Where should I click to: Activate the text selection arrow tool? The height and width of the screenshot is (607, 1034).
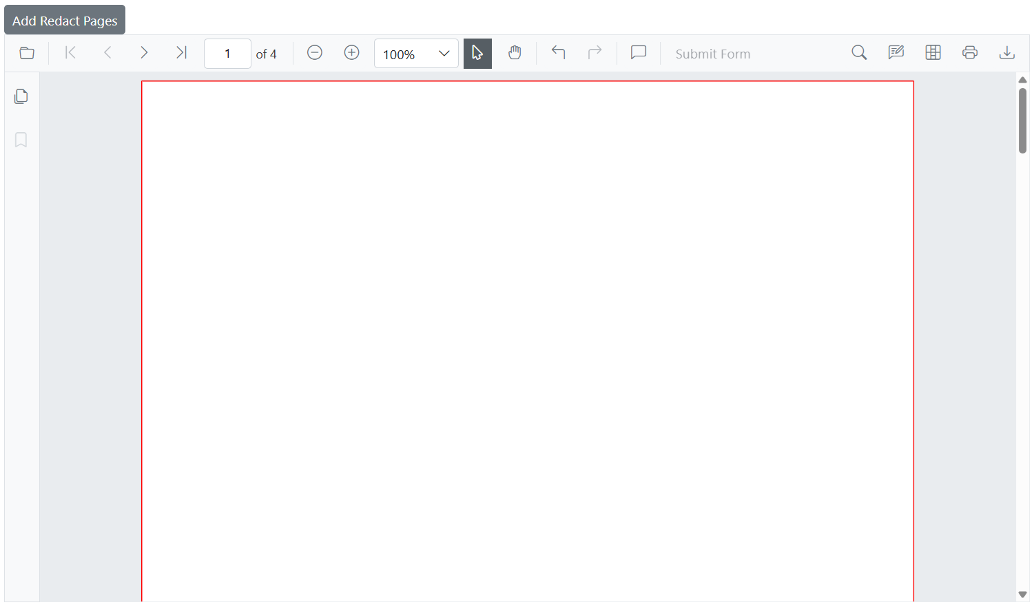click(x=477, y=52)
